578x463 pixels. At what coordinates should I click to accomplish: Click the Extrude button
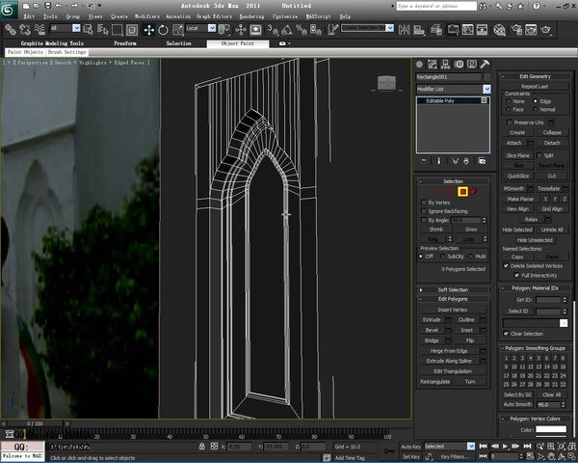[432, 319]
